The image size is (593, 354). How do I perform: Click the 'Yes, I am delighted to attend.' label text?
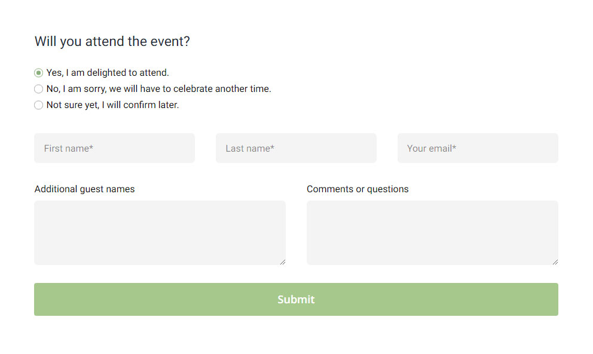pyautogui.click(x=108, y=73)
